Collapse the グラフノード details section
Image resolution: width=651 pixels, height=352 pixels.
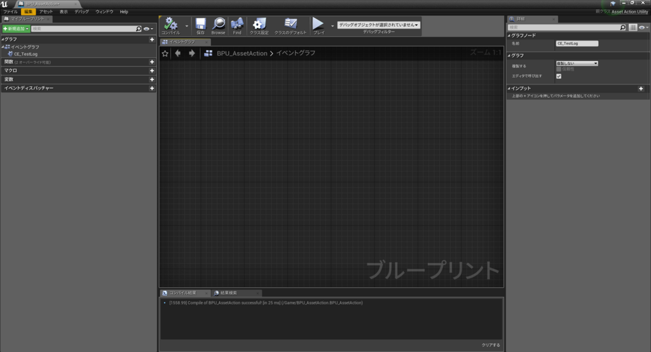click(x=509, y=36)
